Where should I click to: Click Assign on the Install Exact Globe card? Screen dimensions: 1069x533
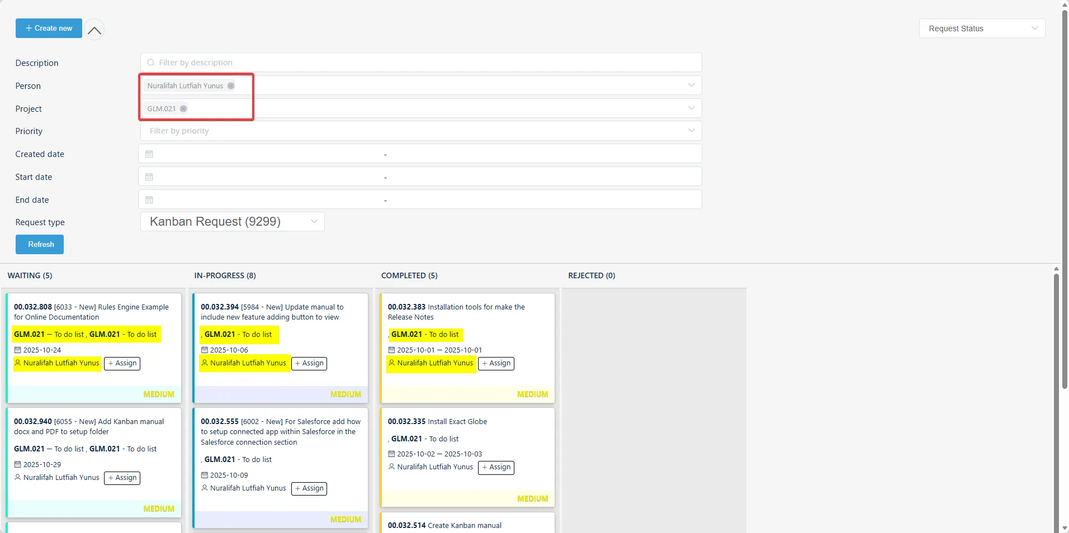click(x=496, y=468)
